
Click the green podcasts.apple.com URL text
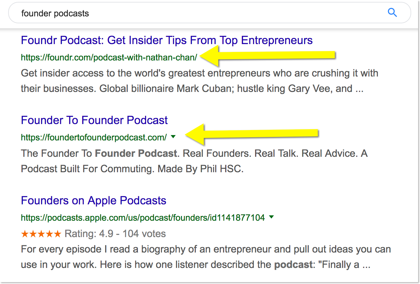tap(143, 218)
